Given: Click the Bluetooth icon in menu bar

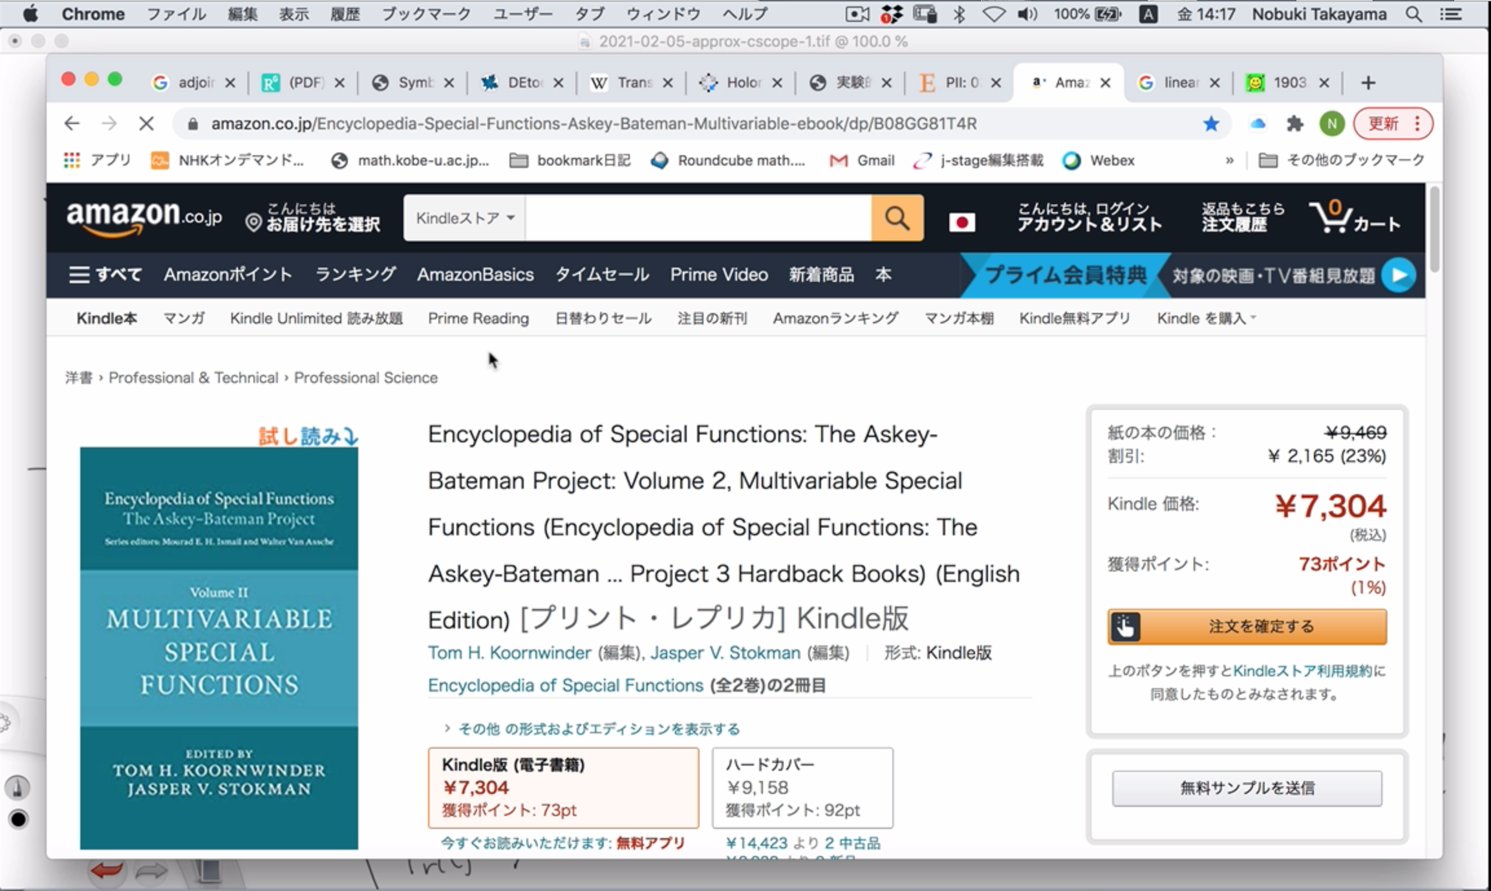Looking at the screenshot, I should pyautogui.click(x=959, y=14).
